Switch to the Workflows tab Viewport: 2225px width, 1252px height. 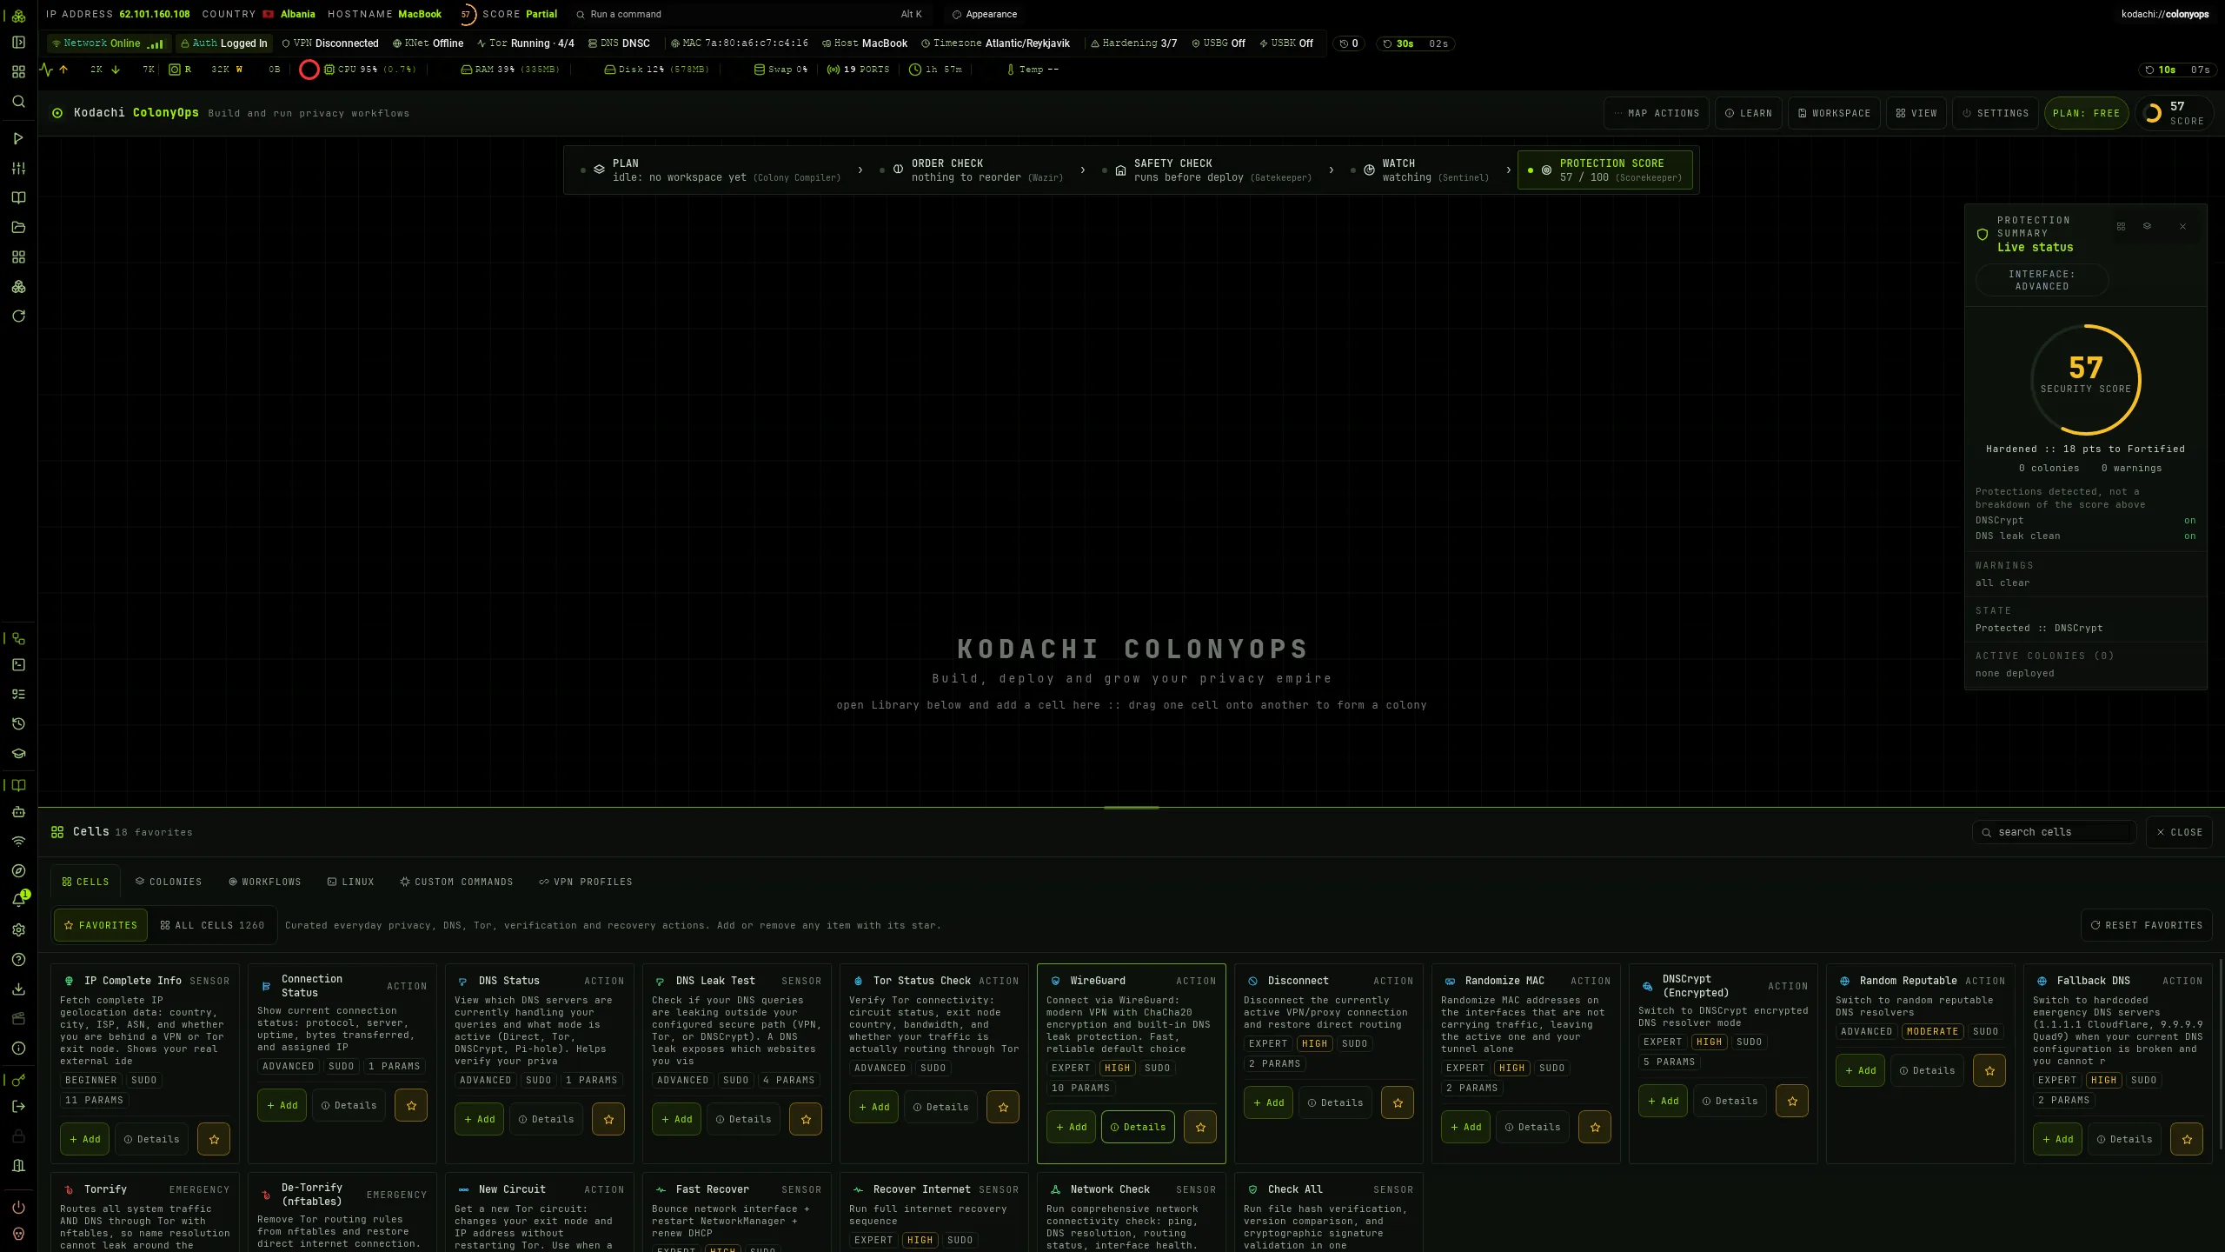tap(264, 882)
